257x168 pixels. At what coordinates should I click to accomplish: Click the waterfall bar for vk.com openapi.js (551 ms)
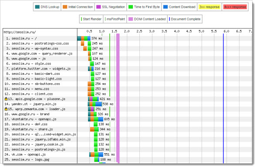[96, 155]
